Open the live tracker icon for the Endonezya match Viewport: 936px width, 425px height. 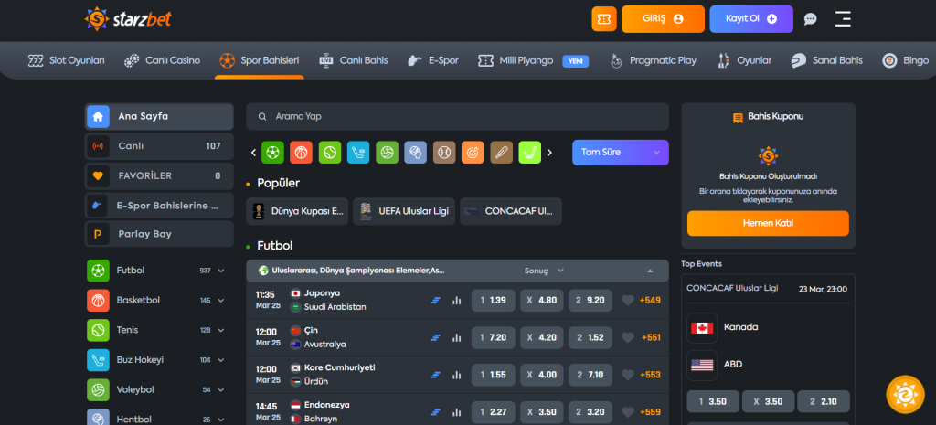436,412
